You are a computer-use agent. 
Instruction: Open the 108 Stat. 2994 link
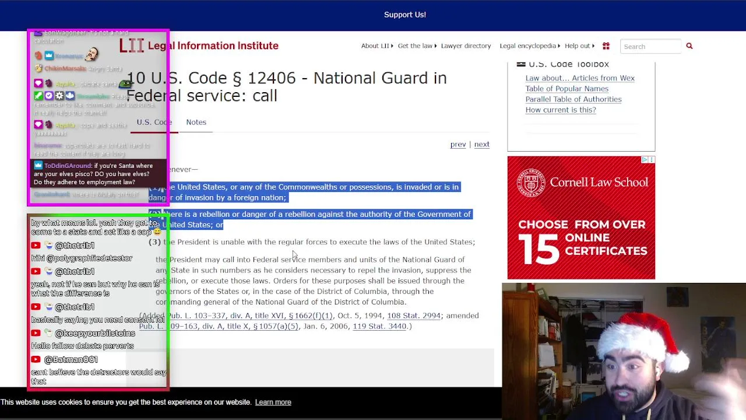click(x=414, y=316)
